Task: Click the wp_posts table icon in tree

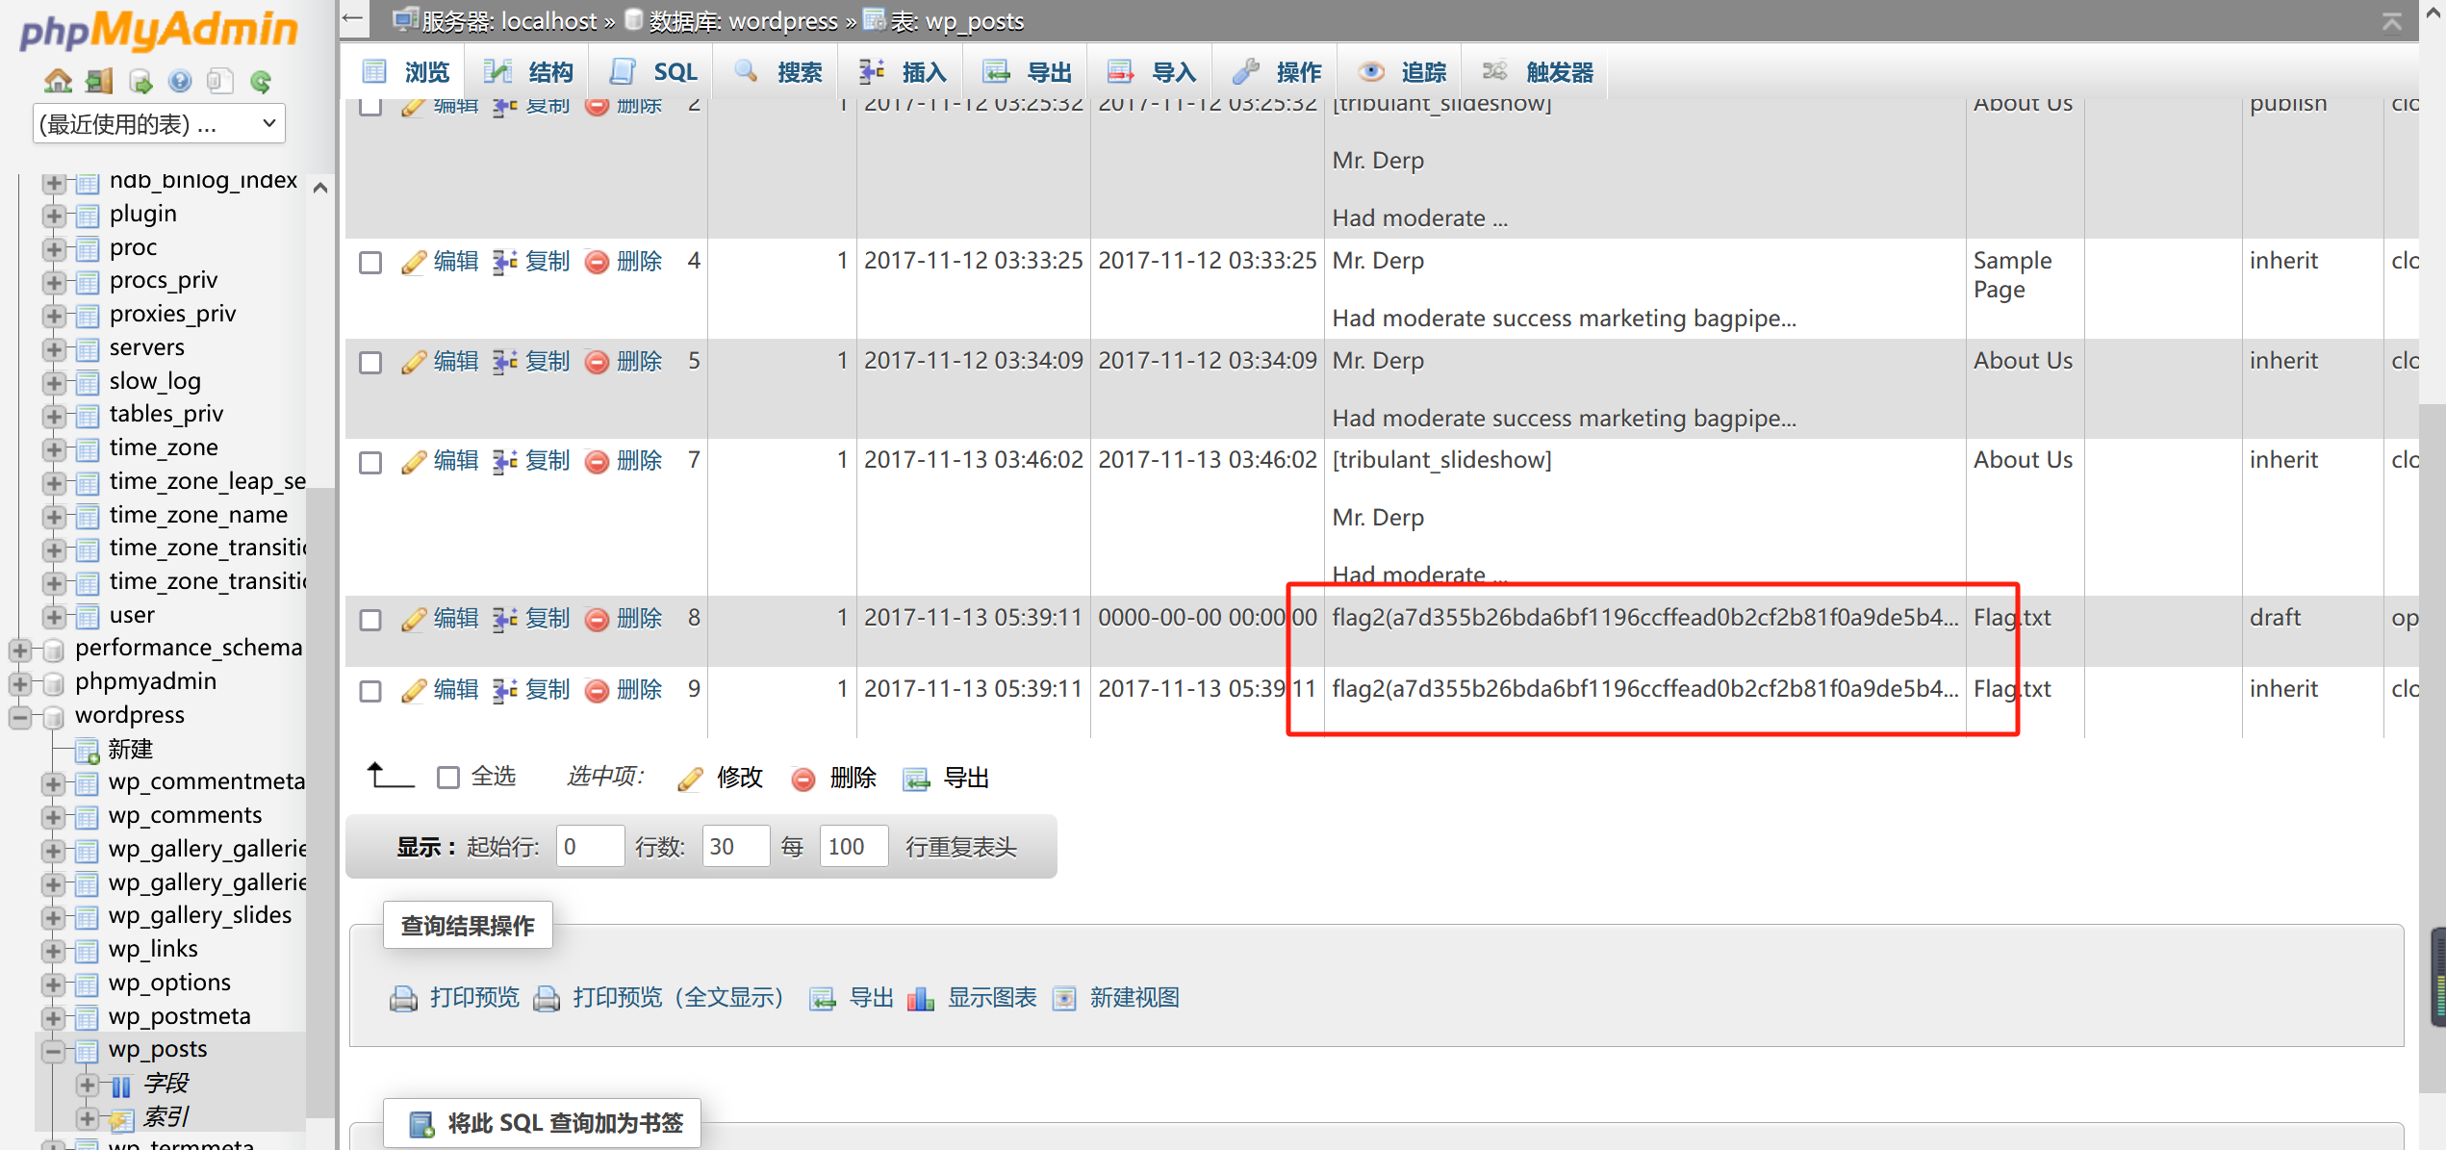Action: (x=88, y=1051)
